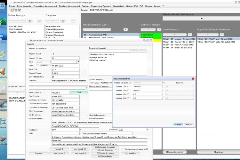Add an Ordre de service with plus button
The image size is (240, 160).
[x=175, y=35]
